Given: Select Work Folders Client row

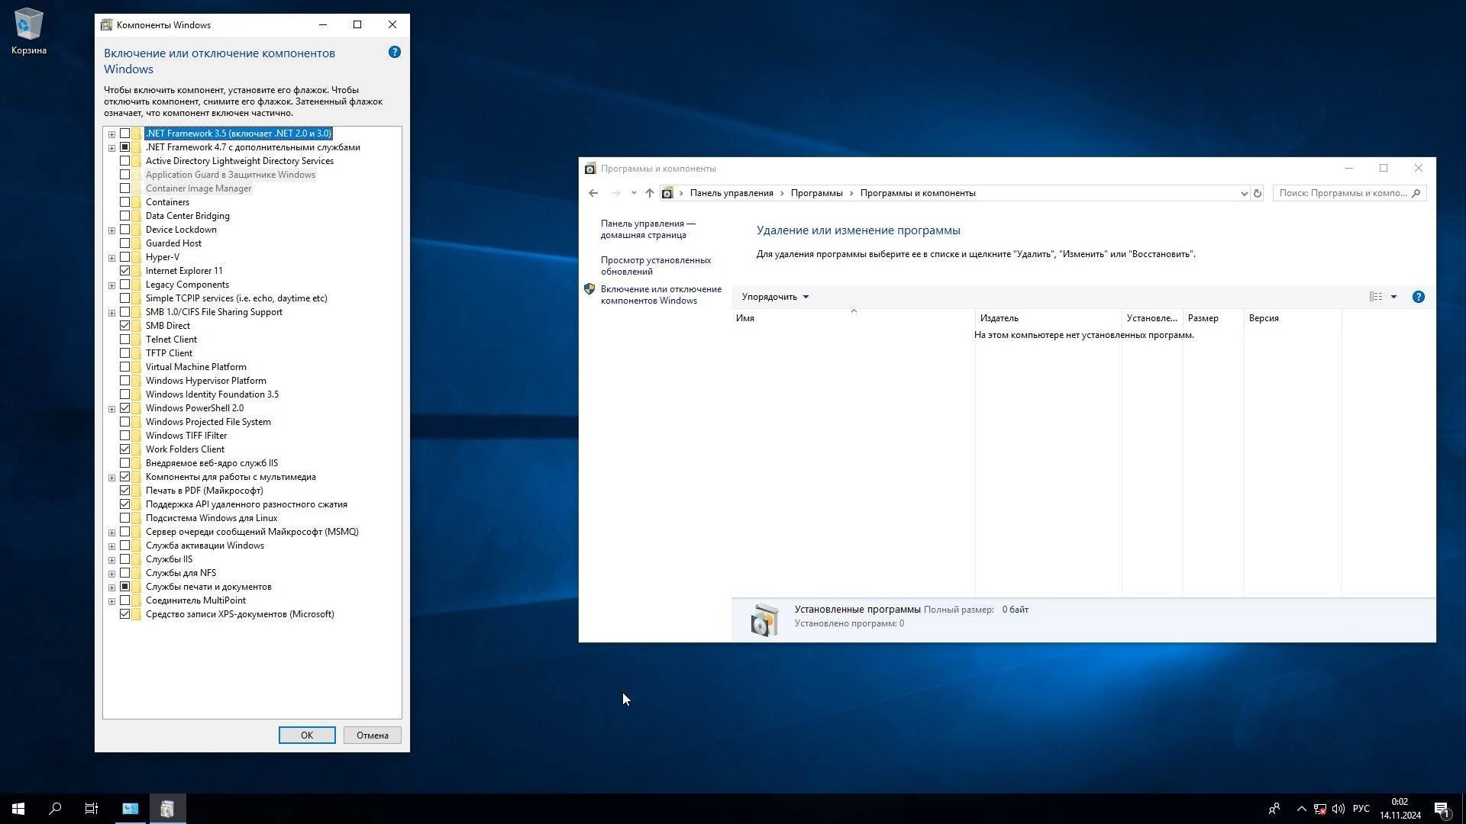Looking at the screenshot, I should click(185, 449).
